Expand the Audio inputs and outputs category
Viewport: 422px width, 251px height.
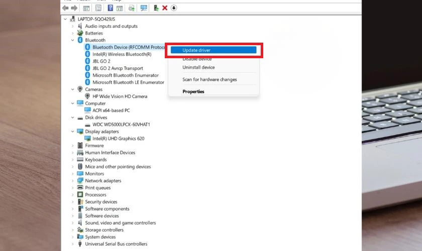72,26
